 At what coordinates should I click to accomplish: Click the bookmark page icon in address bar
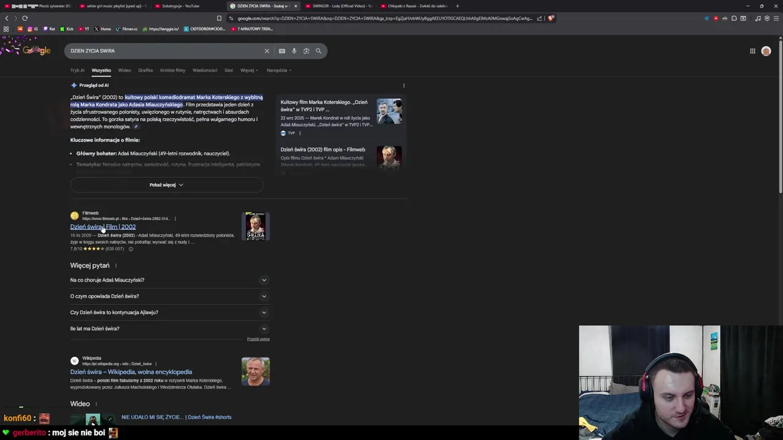(219, 18)
